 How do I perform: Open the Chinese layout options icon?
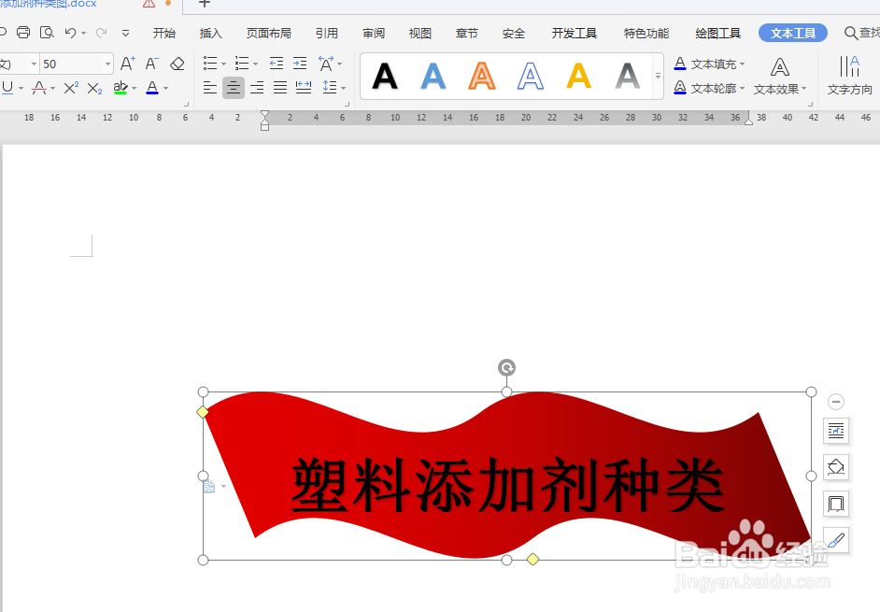(326, 64)
